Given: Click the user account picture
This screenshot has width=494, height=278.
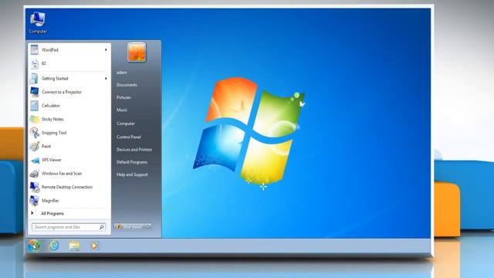Looking at the screenshot, I should pos(137,53).
